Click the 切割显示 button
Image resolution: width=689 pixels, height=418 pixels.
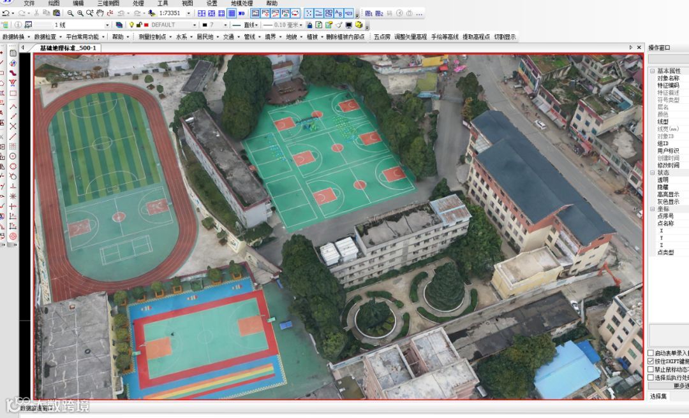[505, 37]
